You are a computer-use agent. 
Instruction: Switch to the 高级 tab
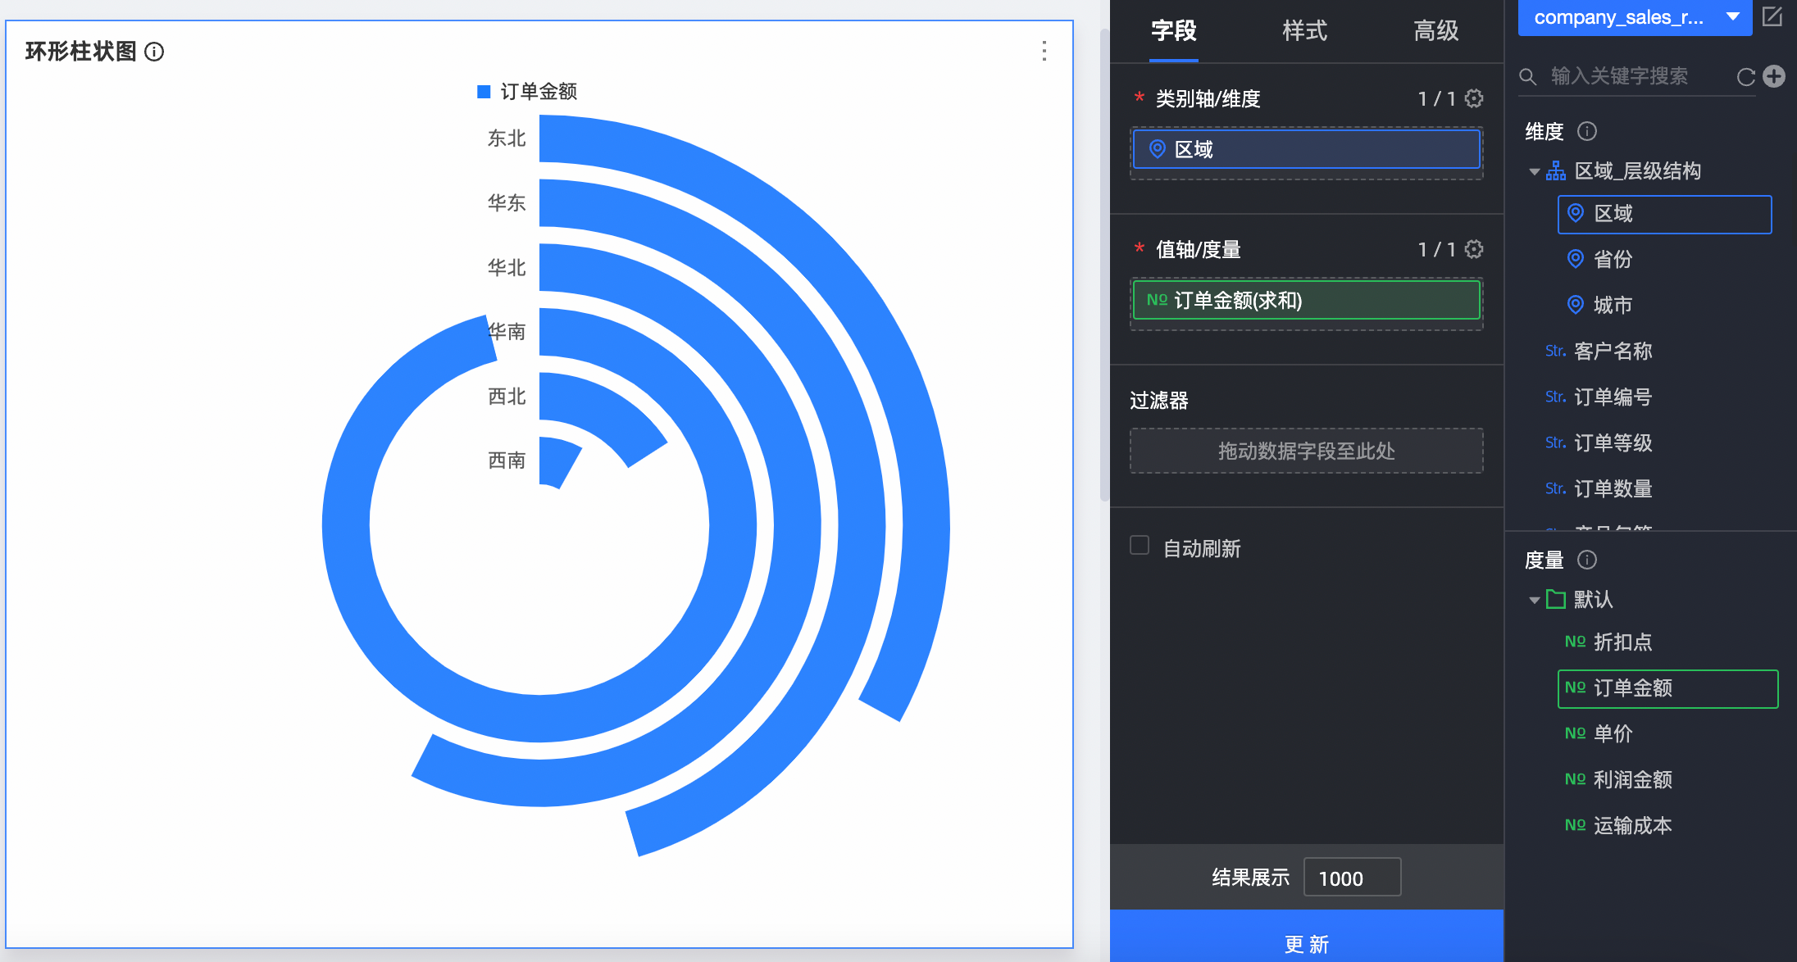tap(1435, 31)
